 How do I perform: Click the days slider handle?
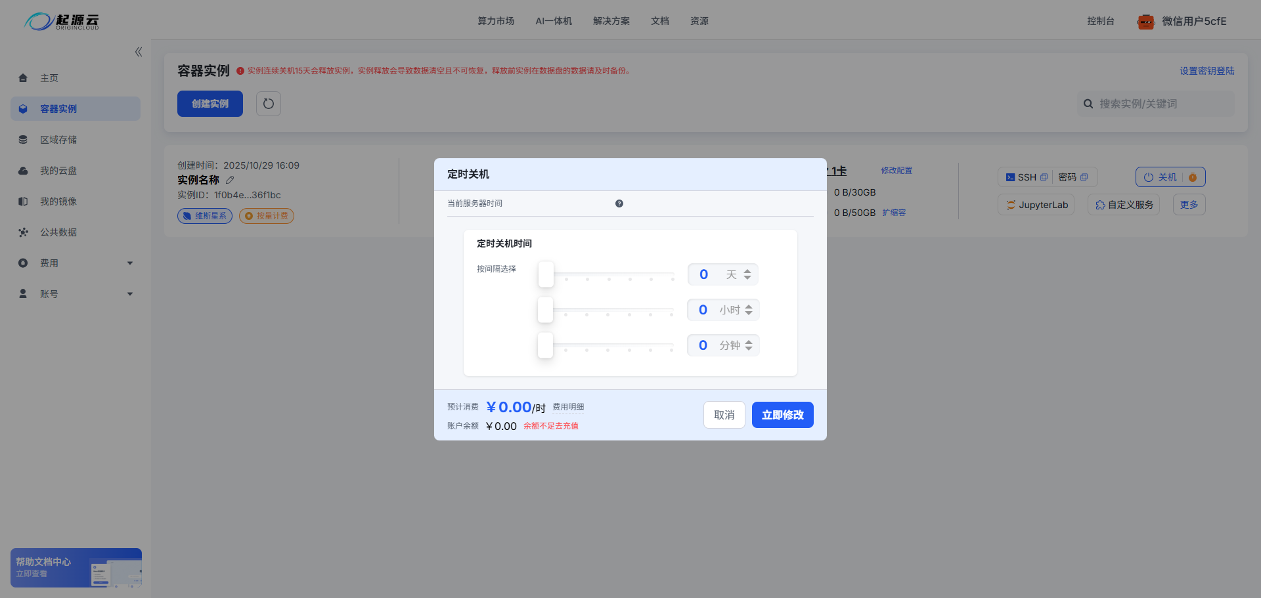[546, 274]
